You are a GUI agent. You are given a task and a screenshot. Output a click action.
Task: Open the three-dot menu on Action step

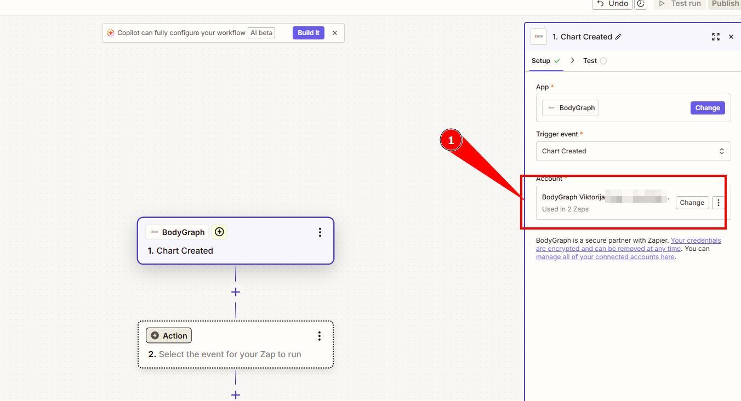(320, 336)
